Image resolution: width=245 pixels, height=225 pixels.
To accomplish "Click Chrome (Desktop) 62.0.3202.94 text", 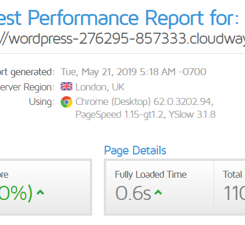I will tap(145, 101).
